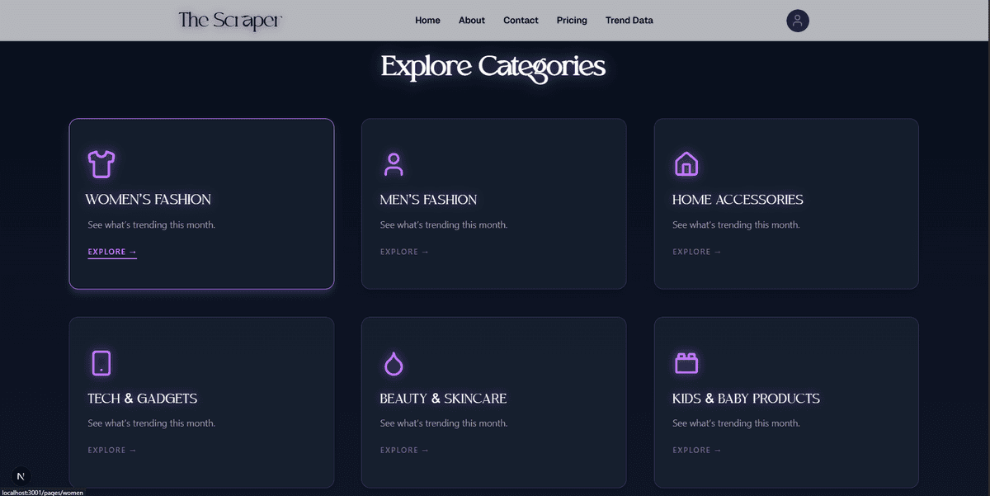
Task: Open the Home menu item
Action: click(427, 20)
